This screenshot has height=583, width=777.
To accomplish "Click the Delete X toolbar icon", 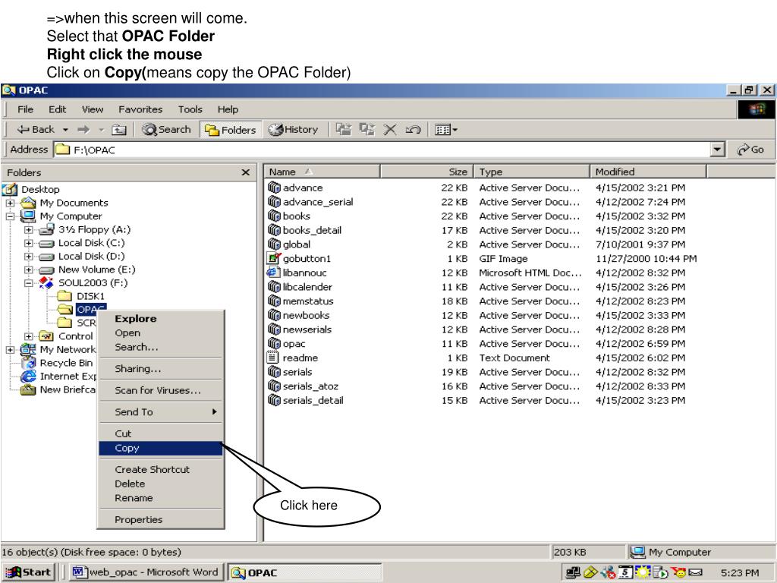I will [390, 129].
